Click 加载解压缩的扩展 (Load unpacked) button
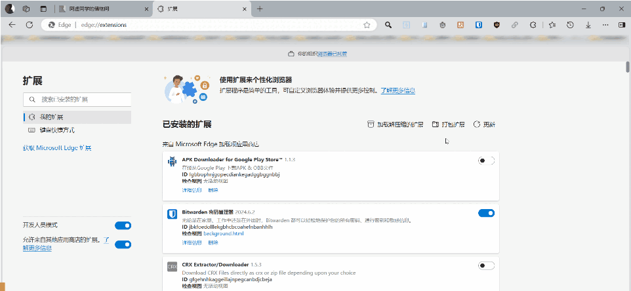This screenshot has width=631, height=291. [395, 125]
